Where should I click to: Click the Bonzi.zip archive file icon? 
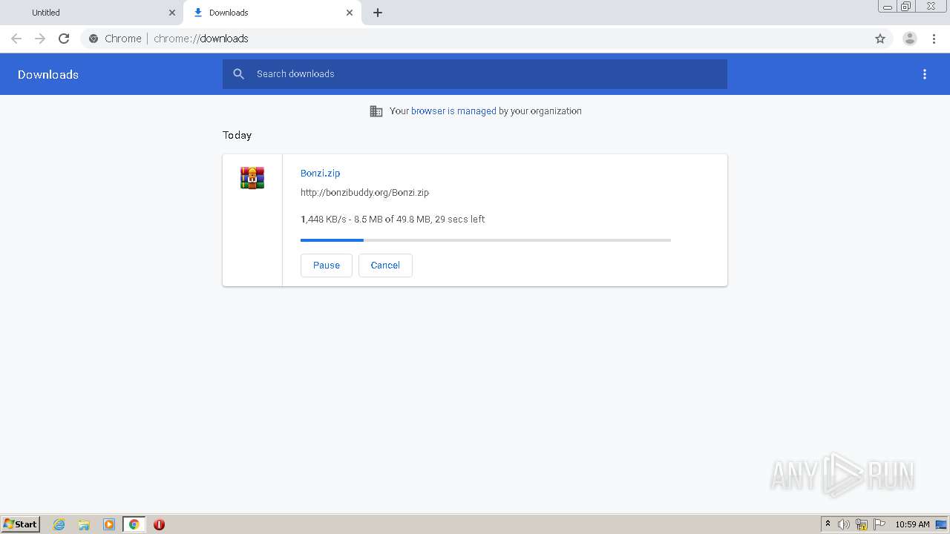coord(252,178)
